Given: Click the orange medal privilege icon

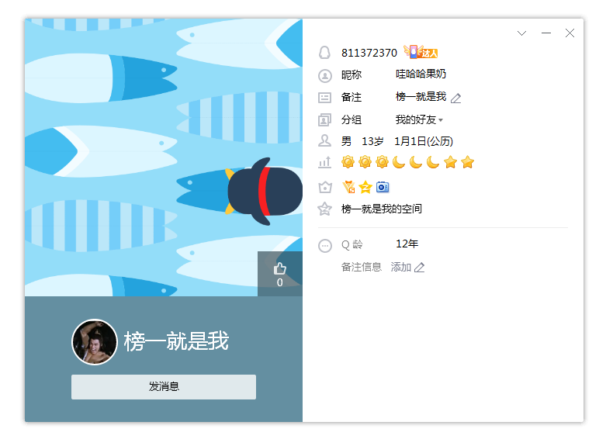Looking at the screenshot, I should tap(348, 187).
